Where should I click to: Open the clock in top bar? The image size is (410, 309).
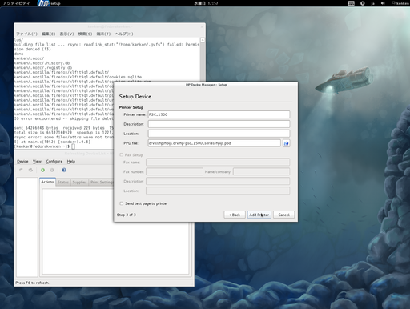click(206, 3)
